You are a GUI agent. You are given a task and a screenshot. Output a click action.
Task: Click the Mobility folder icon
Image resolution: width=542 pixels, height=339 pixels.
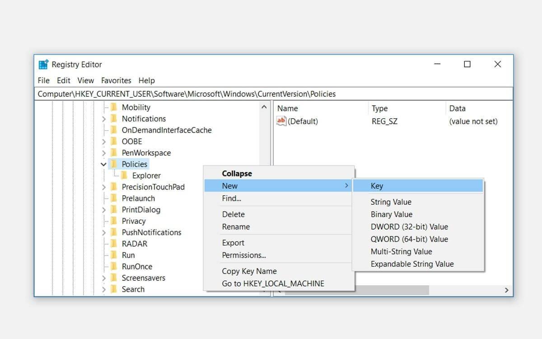click(x=114, y=107)
